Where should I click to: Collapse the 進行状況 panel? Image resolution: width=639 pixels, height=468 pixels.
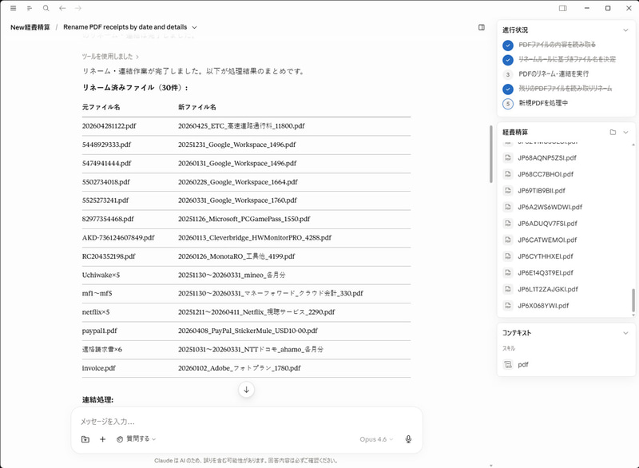point(625,30)
